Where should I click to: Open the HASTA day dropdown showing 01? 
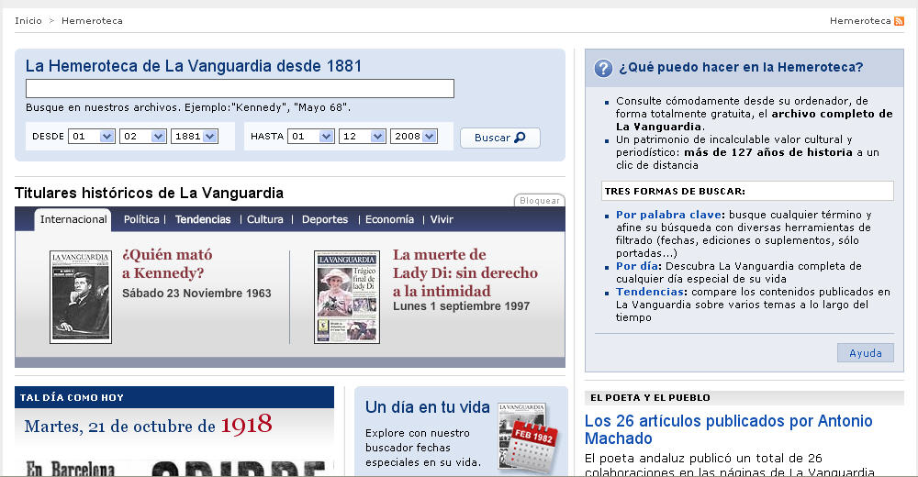pyautogui.click(x=311, y=137)
